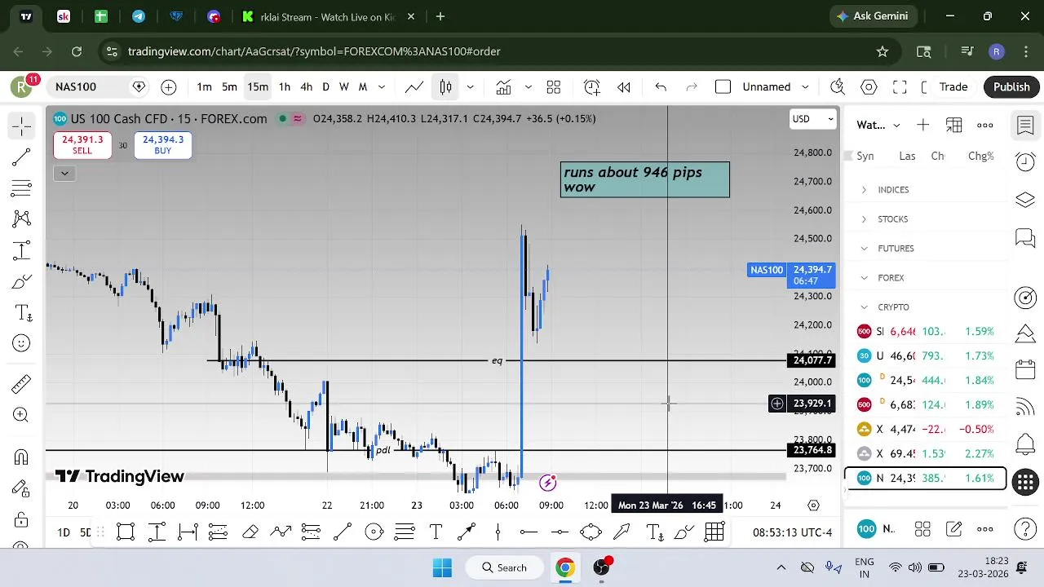The image size is (1044, 587).
Task: Click the candlestick chart type button
Action: 446,87
